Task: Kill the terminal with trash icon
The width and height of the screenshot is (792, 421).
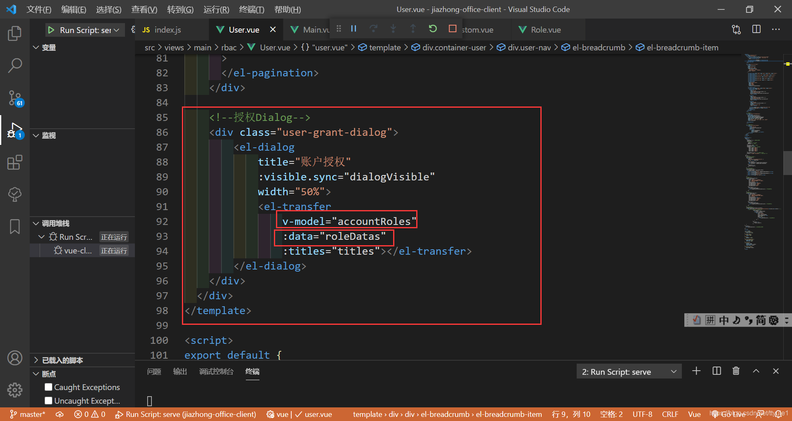Action: point(736,371)
